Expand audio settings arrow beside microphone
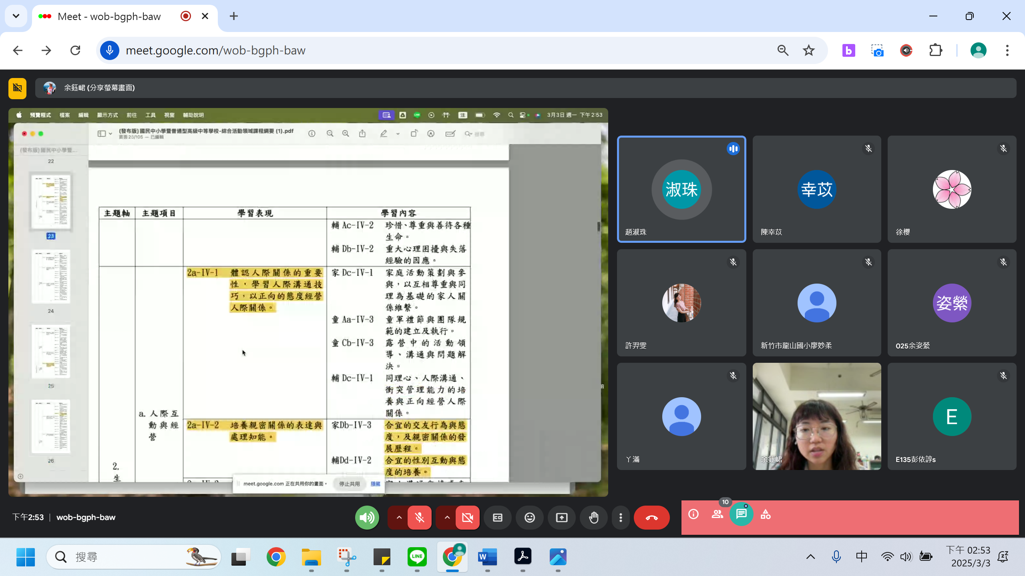 click(399, 518)
